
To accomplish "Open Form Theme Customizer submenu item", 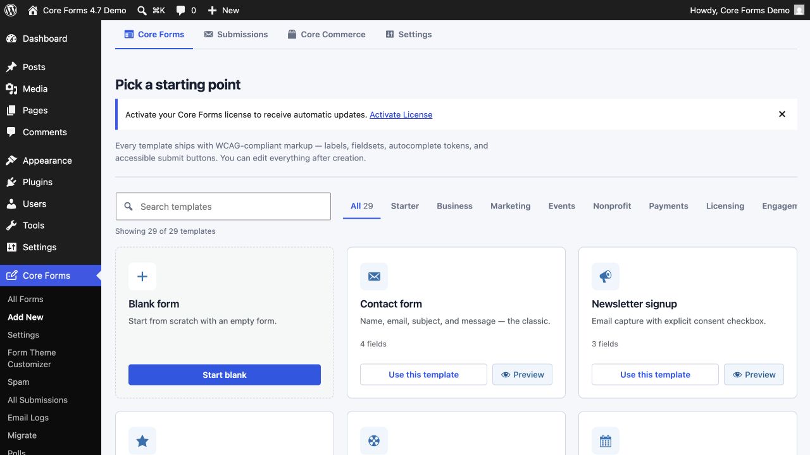I will click(32, 358).
